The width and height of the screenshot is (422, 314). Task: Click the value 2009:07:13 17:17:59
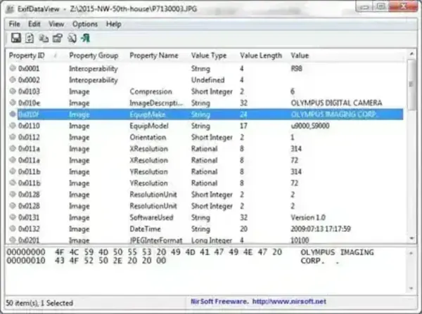(321, 229)
